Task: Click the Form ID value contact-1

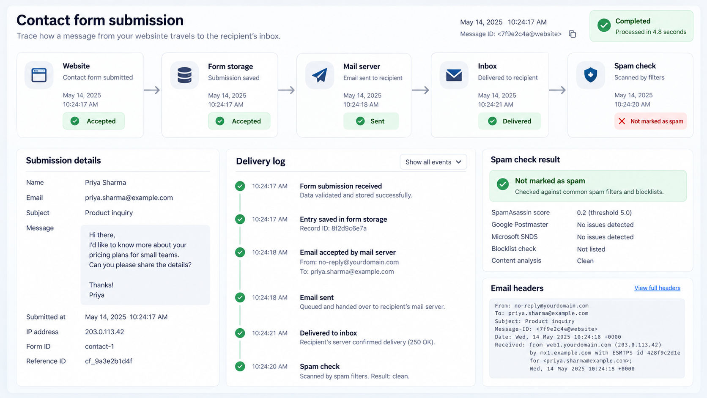Action: pyautogui.click(x=99, y=346)
